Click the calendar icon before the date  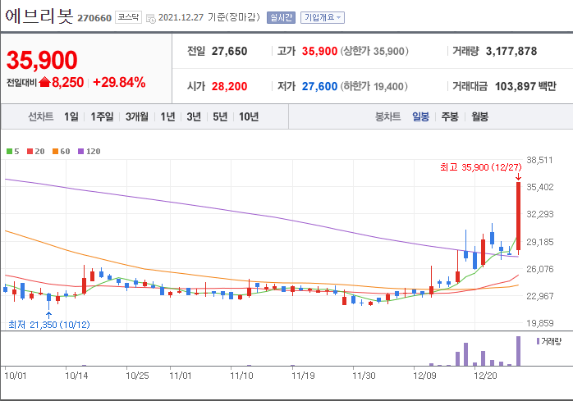coord(150,18)
